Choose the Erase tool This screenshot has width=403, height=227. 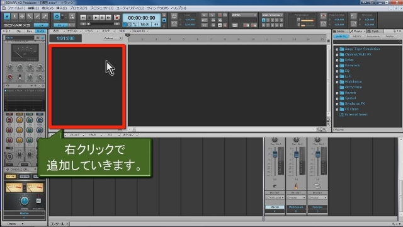tap(45, 16)
